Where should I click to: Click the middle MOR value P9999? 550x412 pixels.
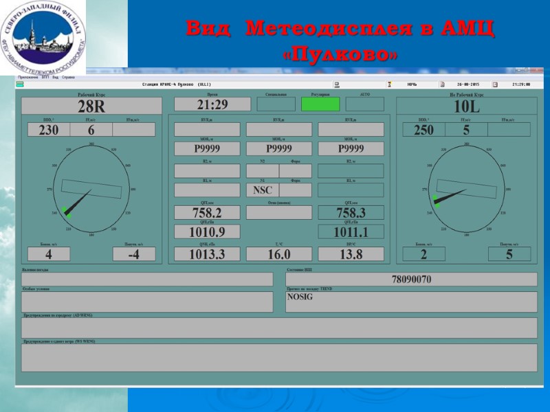pos(279,148)
